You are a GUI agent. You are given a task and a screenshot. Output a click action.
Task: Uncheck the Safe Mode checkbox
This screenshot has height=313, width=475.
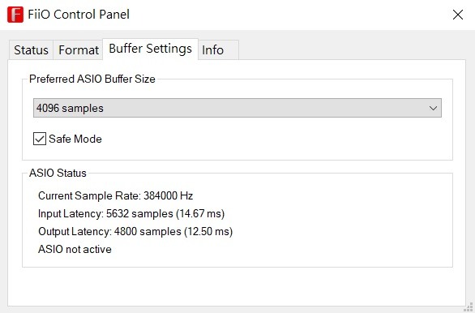pos(40,139)
